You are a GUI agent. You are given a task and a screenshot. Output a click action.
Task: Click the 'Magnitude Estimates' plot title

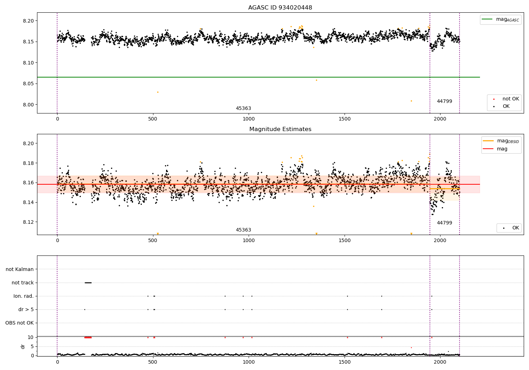click(x=280, y=129)
